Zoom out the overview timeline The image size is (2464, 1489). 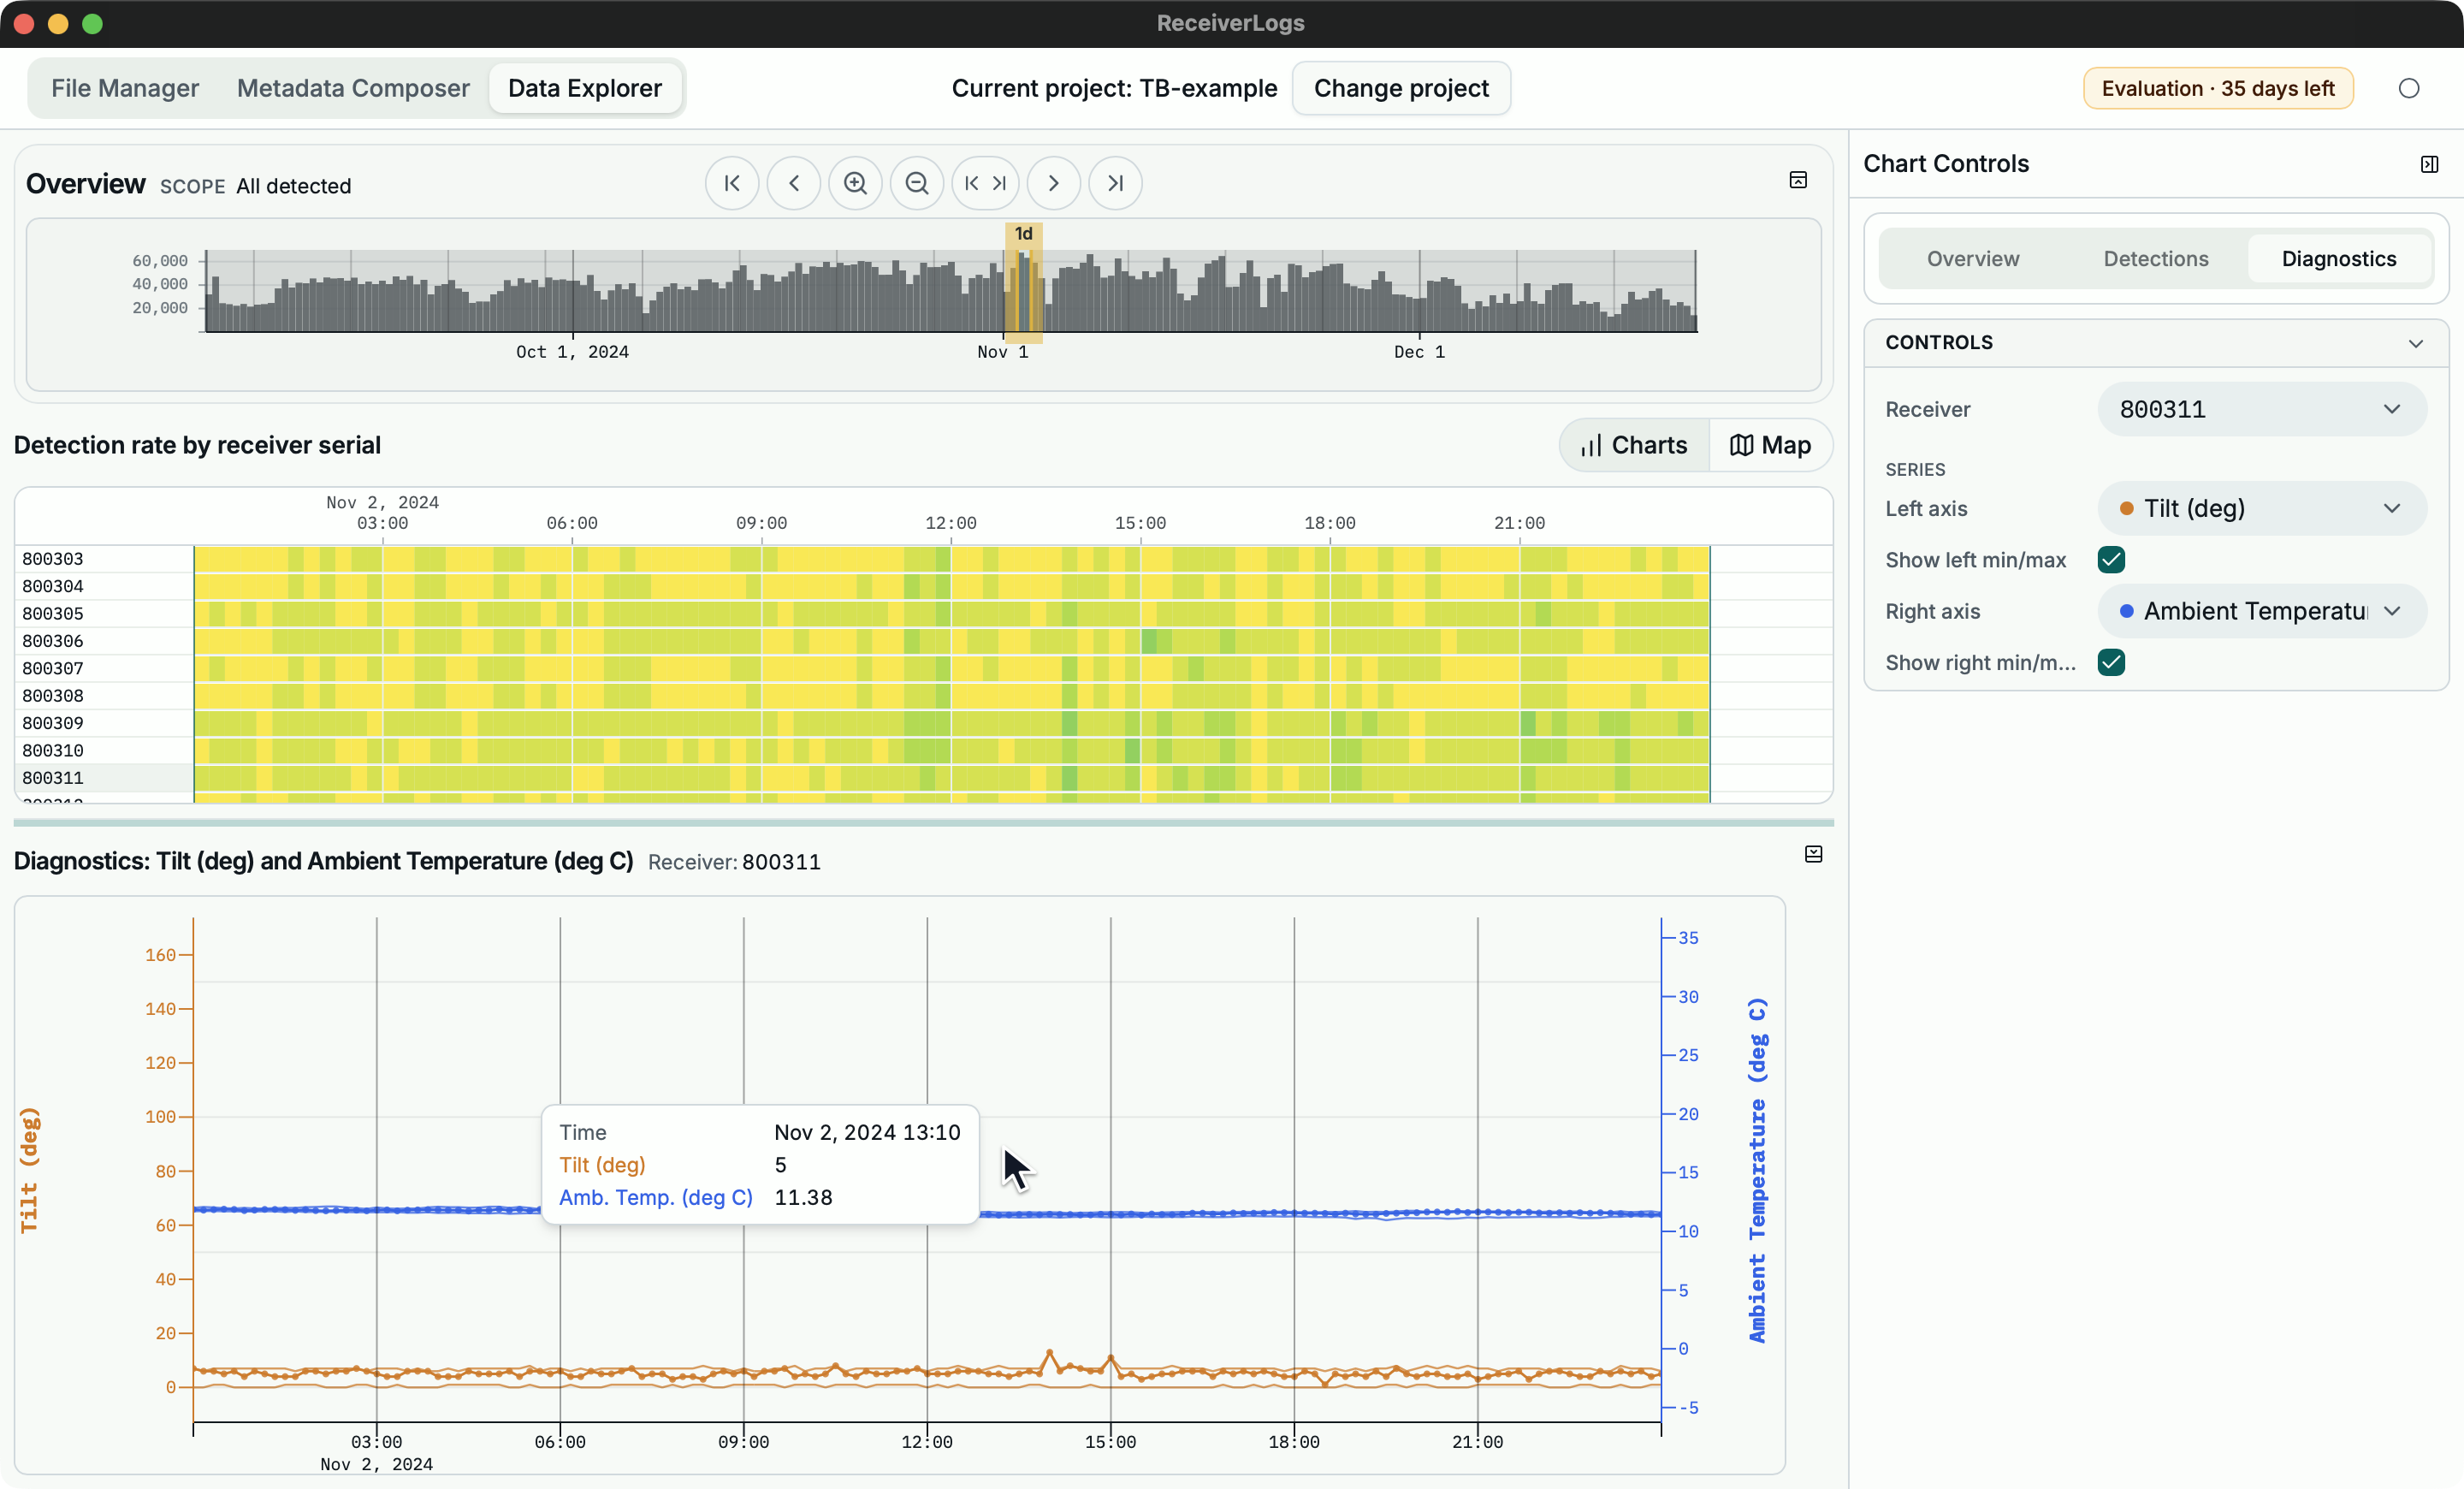(x=917, y=183)
